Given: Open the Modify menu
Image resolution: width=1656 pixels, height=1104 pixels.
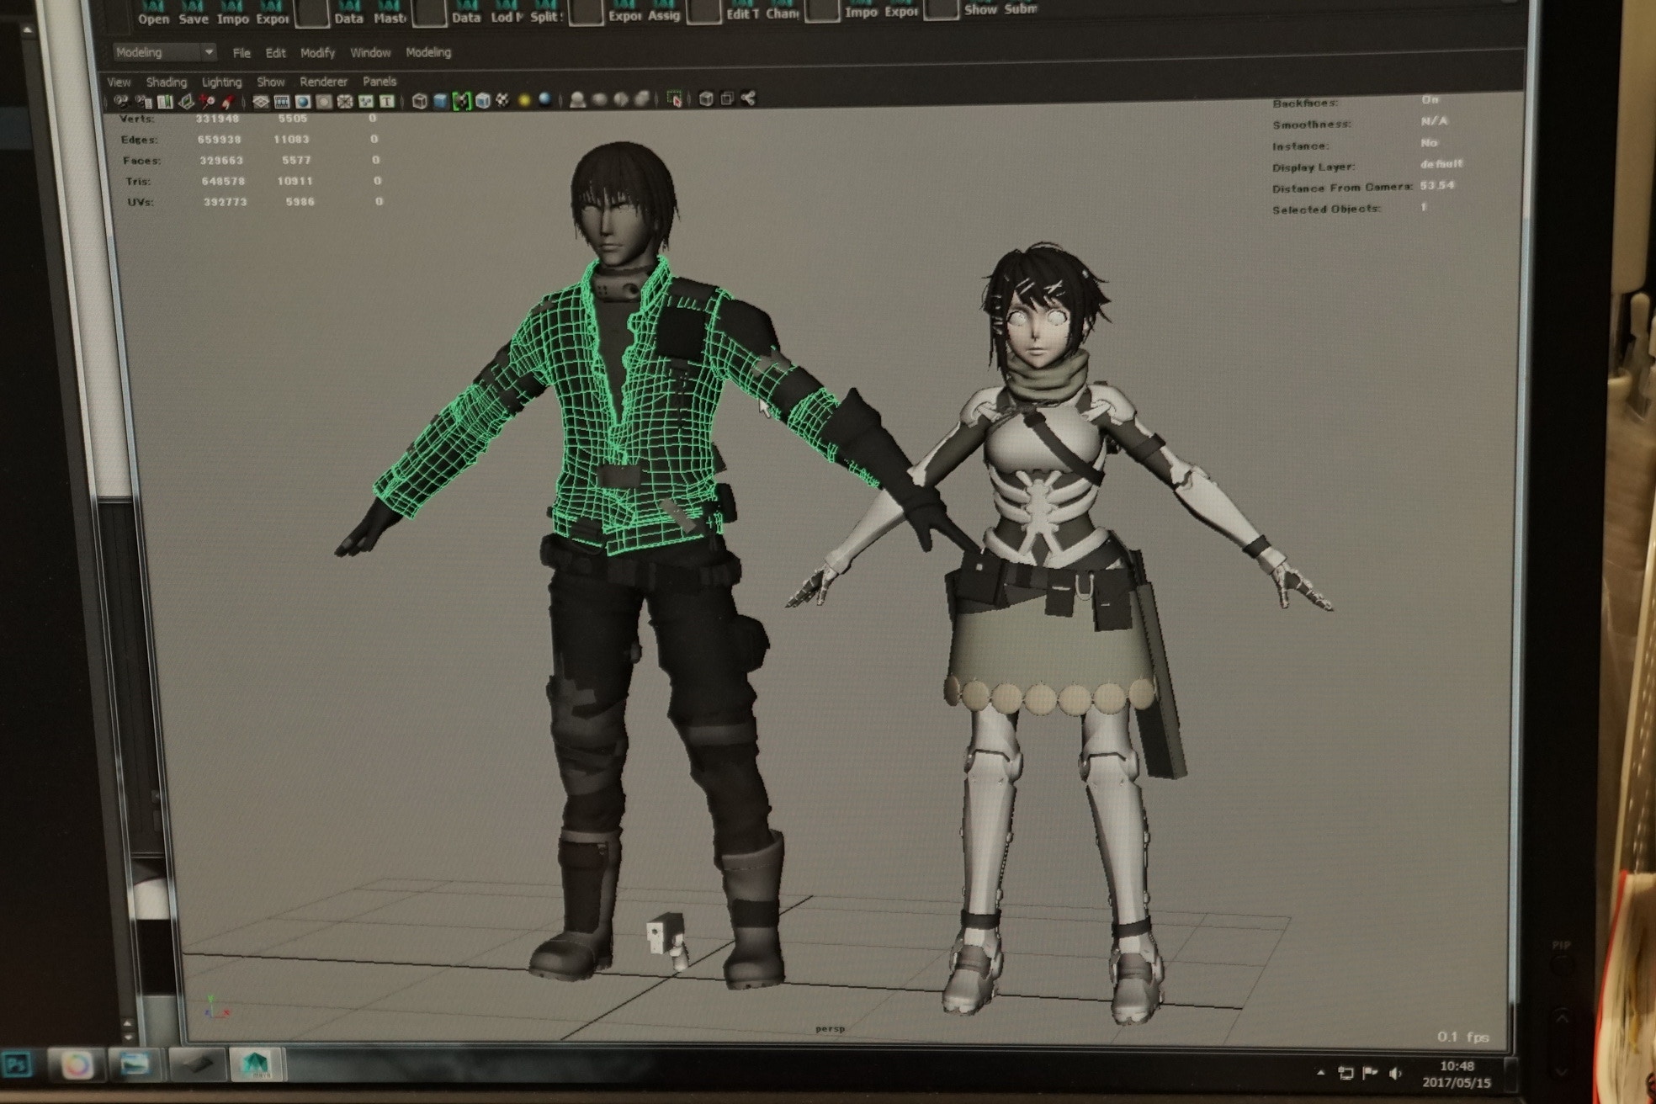Looking at the screenshot, I should [x=317, y=53].
